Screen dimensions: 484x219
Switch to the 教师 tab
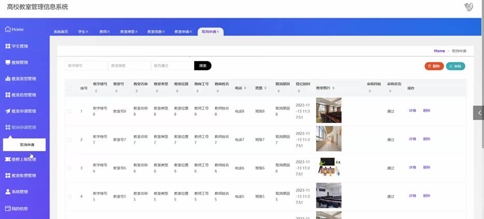[x=103, y=32]
